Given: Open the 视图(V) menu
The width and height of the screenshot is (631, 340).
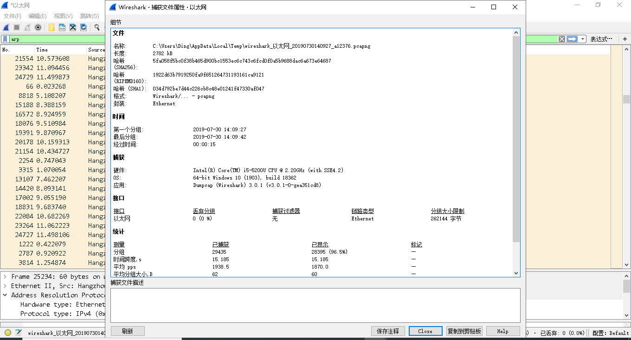Looking at the screenshot, I should point(63,16).
